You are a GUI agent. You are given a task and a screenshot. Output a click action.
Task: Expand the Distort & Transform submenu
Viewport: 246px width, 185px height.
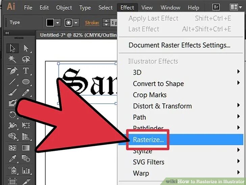181,106
